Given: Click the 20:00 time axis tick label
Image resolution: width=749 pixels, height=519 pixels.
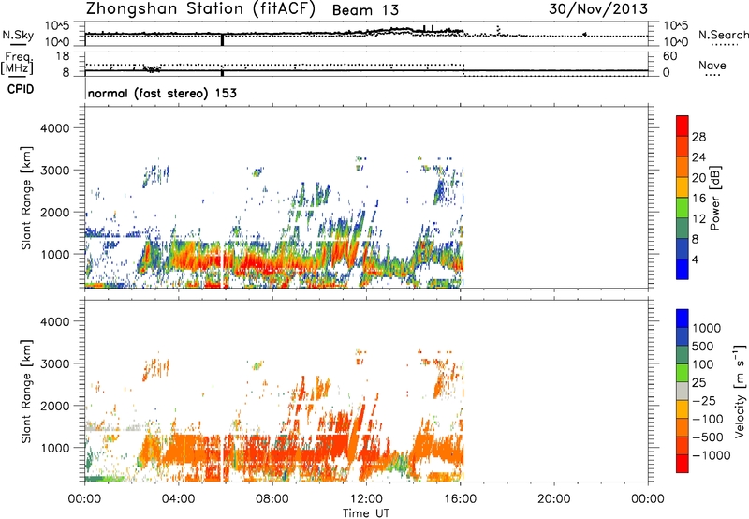Looking at the screenshot, I should coord(553,499).
